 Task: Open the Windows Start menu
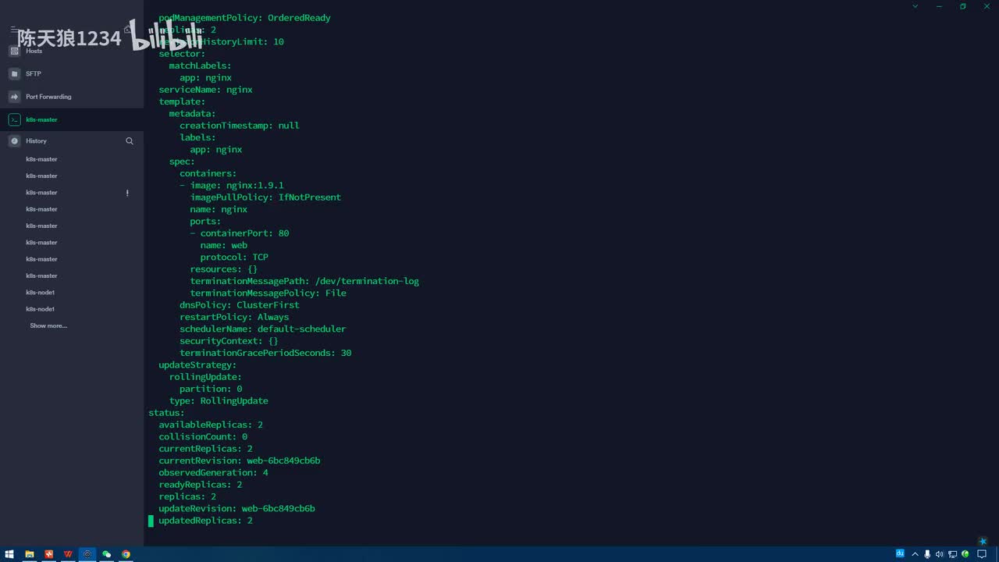pos(9,554)
